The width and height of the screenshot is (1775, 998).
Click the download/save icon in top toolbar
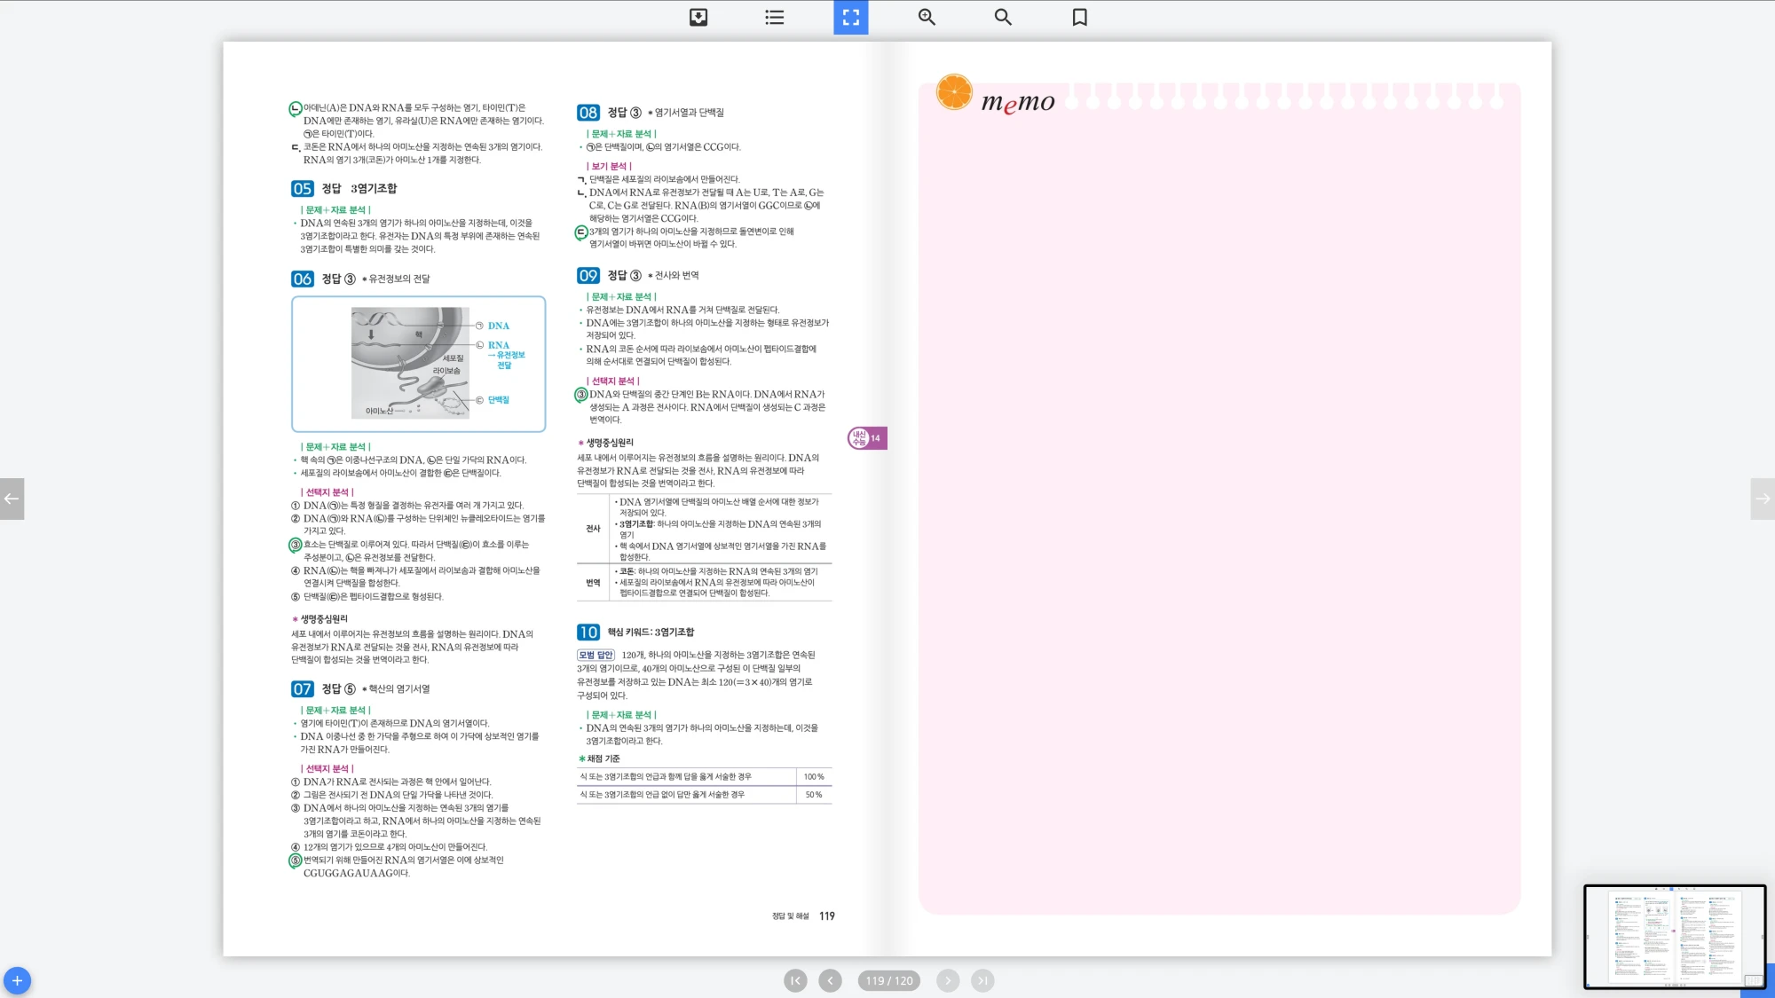[x=698, y=17]
